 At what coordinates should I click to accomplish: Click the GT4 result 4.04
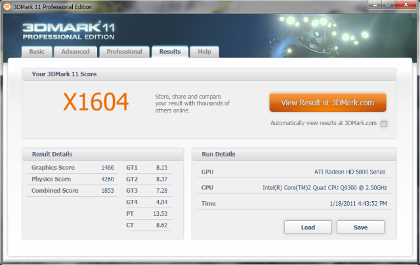162,202
